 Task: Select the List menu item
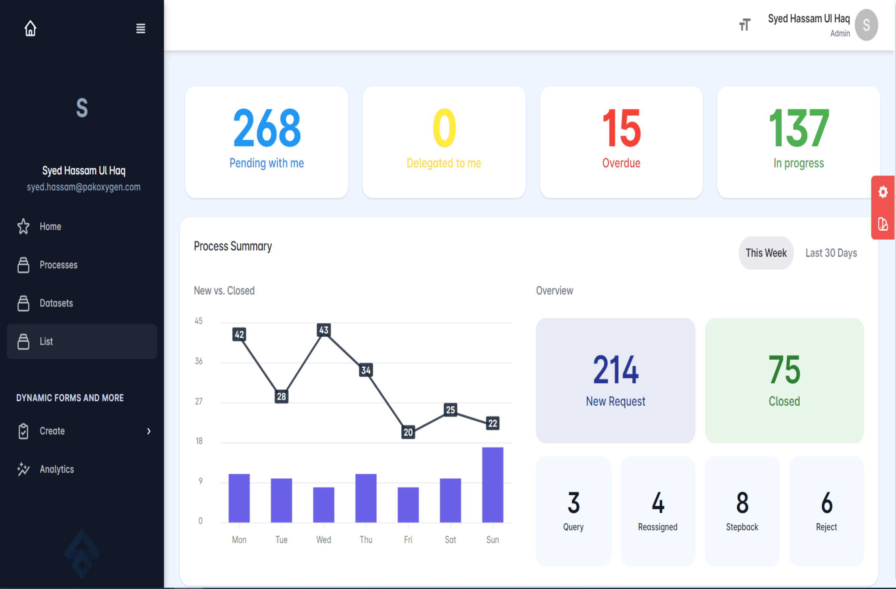(82, 342)
